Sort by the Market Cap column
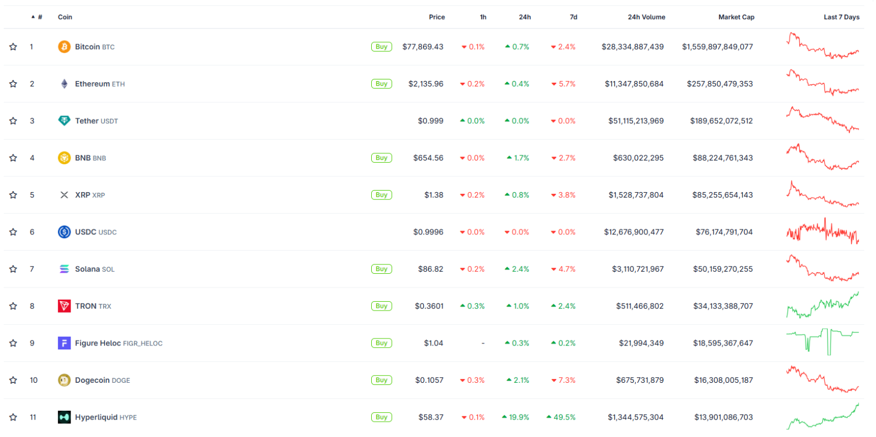This screenshot has width=876, height=437. coord(736,17)
